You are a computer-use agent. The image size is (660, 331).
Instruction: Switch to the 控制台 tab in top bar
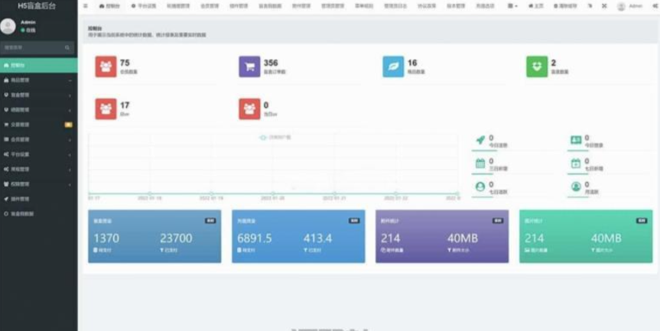109,6
